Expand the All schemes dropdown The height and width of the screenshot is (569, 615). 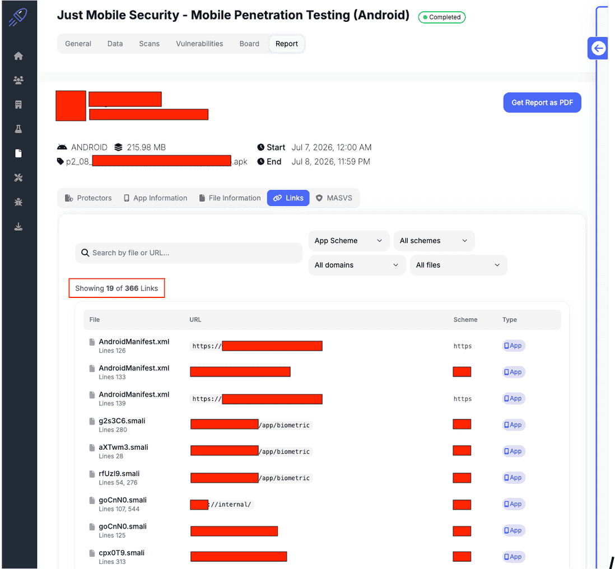(434, 241)
